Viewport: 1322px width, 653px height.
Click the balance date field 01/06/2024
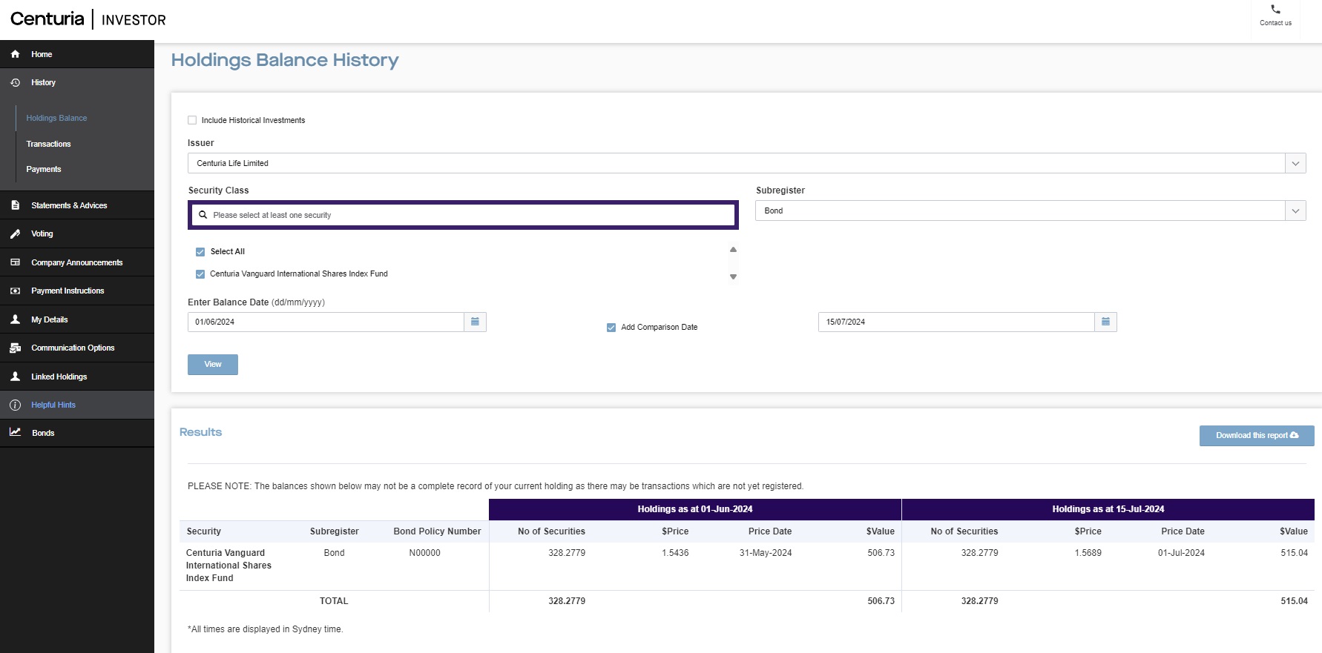[x=326, y=322]
